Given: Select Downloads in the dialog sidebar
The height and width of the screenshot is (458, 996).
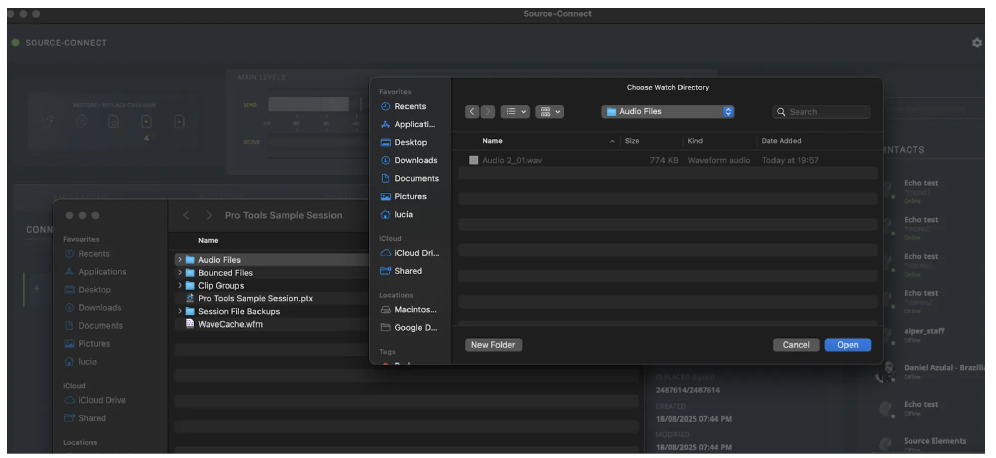Looking at the screenshot, I should (x=409, y=160).
